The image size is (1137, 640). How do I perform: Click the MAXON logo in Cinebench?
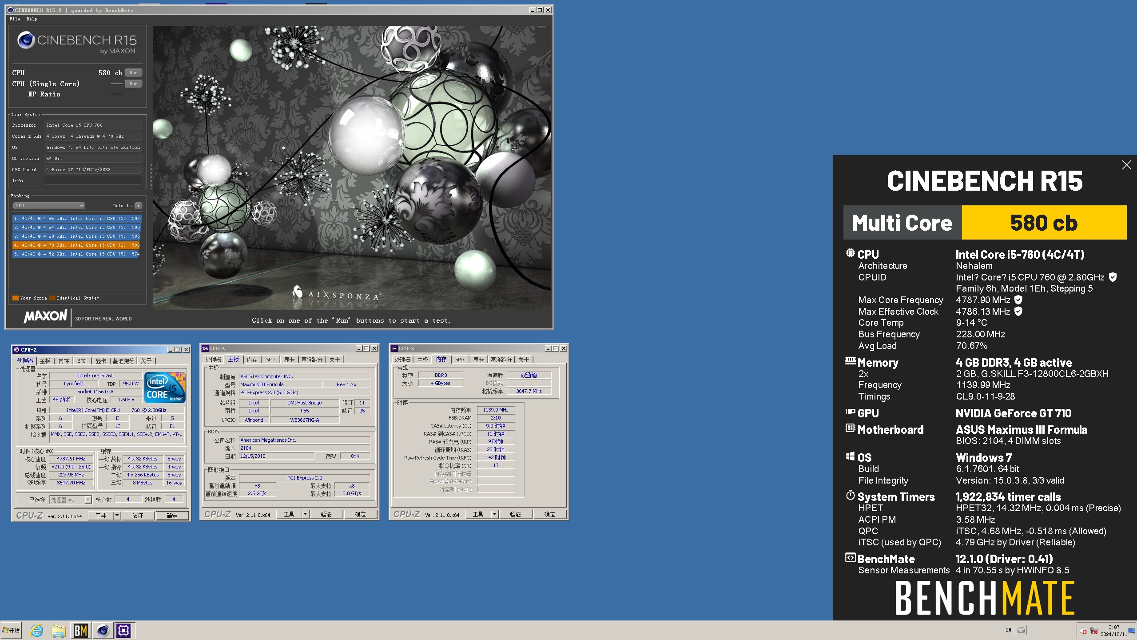point(45,316)
